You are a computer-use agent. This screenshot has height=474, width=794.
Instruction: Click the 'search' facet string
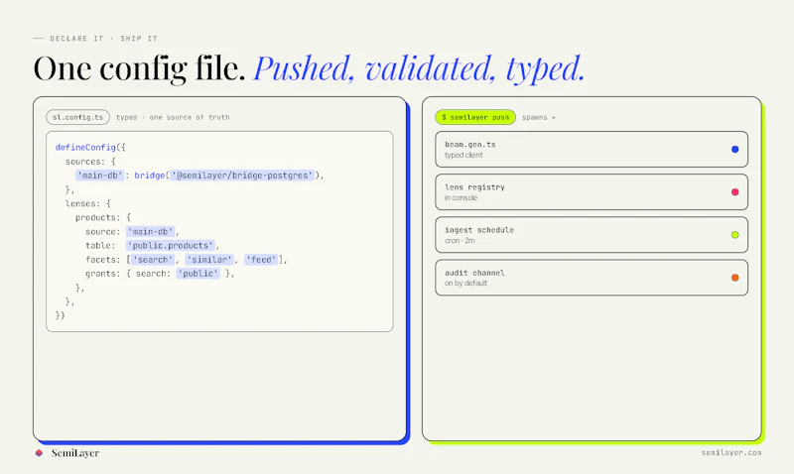[153, 260]
